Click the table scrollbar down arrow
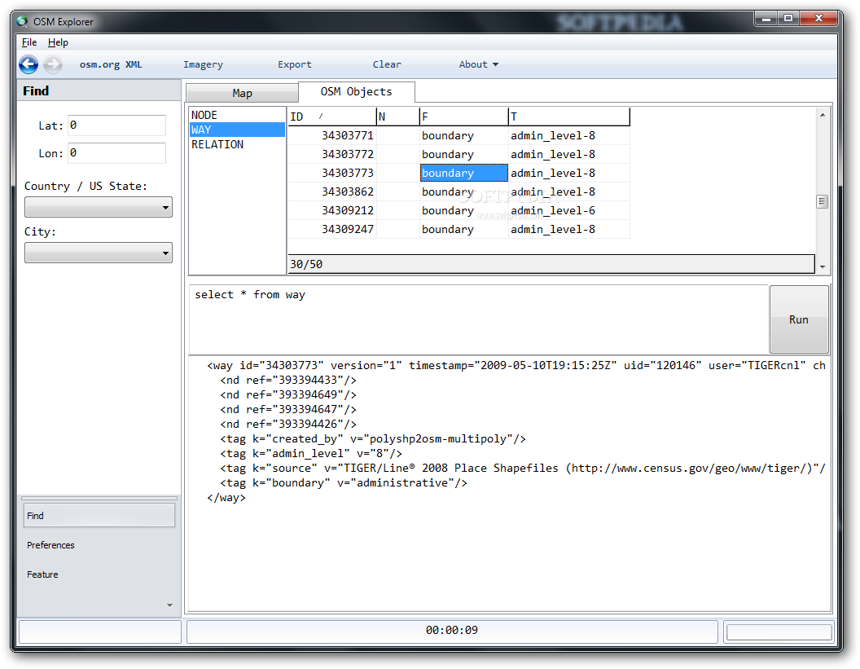This screenshot has width=860, height=669. (x=823, y=266)
